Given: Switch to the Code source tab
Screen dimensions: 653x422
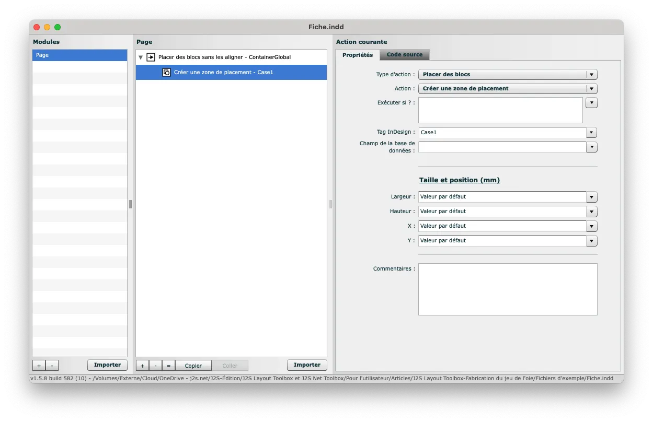Looking at the screenshot, I should (x=405, y=55).
